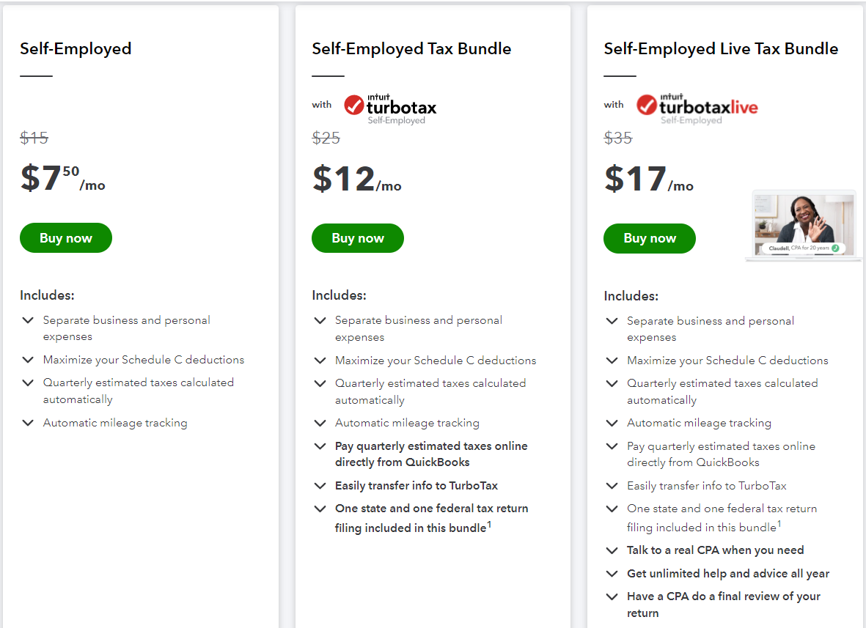Click the TurboTax Self-Employed red checkmark logo
Image resolution: width=866 pixels, height=628 pixels.
click(x=354, y=105)
